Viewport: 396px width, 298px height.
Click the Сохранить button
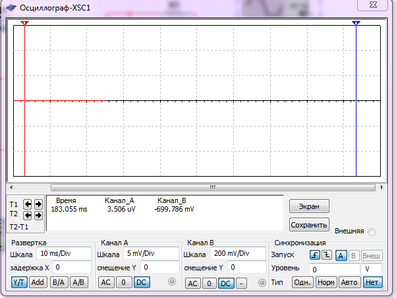[309, 225]
